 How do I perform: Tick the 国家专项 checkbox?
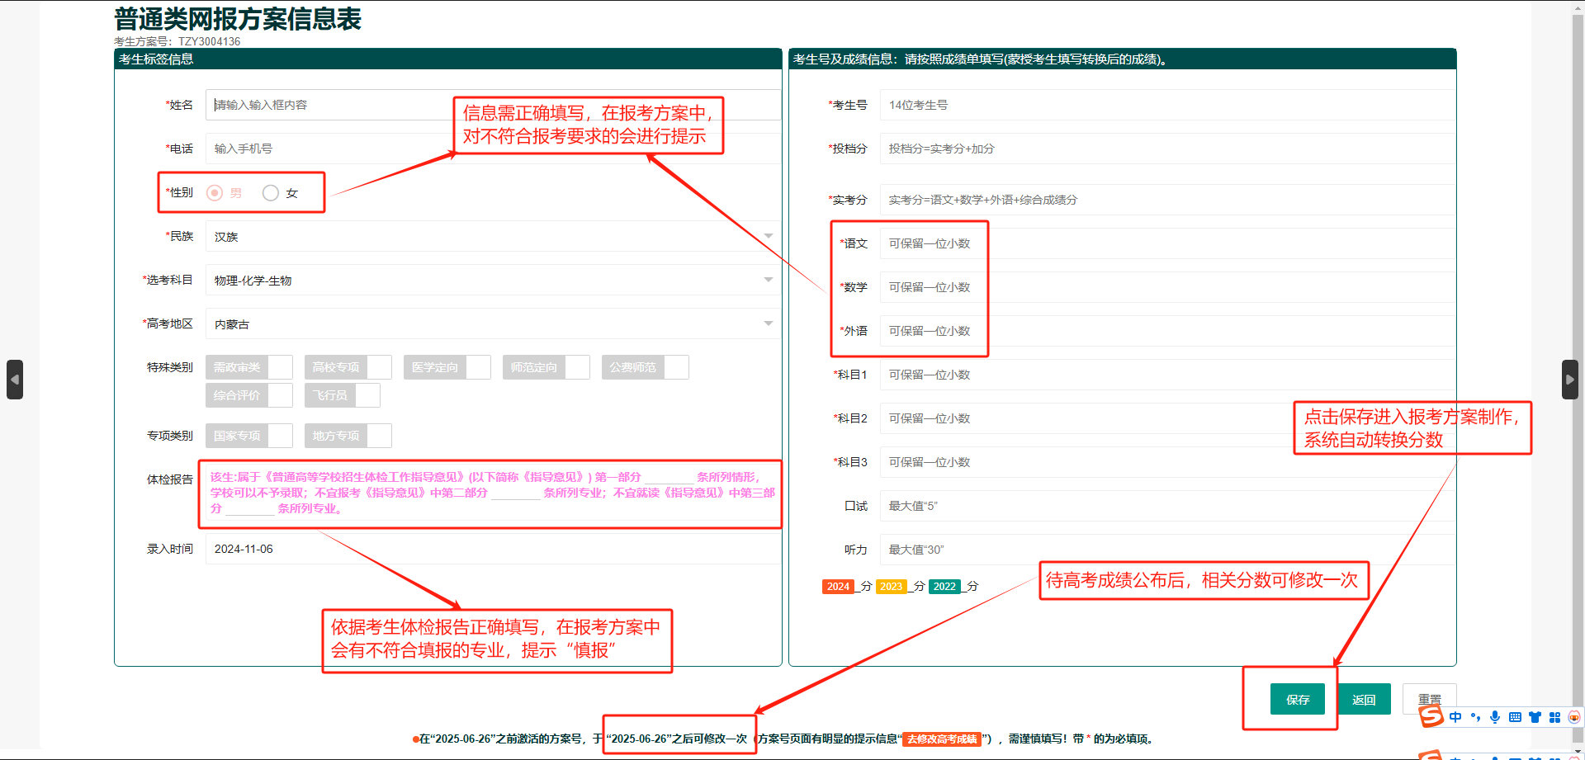point(280,436)
